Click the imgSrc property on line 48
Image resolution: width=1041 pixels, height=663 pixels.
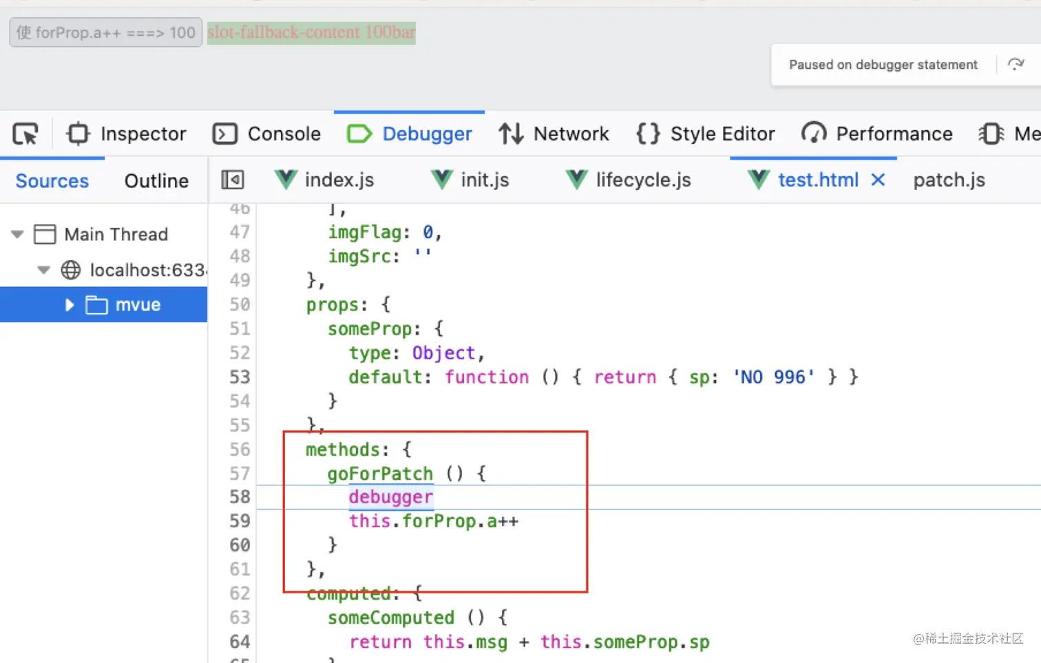[x=361, y=257]
